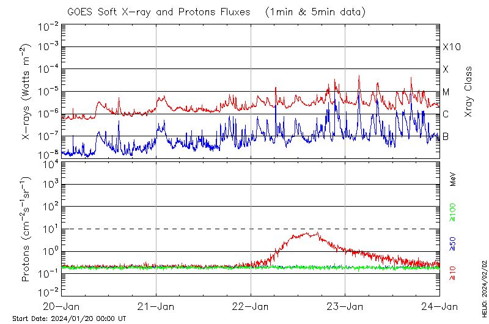Click the blue ≥50 MeV legend label
The image size is (489, 324).
pyautogui.click(x=453, y=244)
